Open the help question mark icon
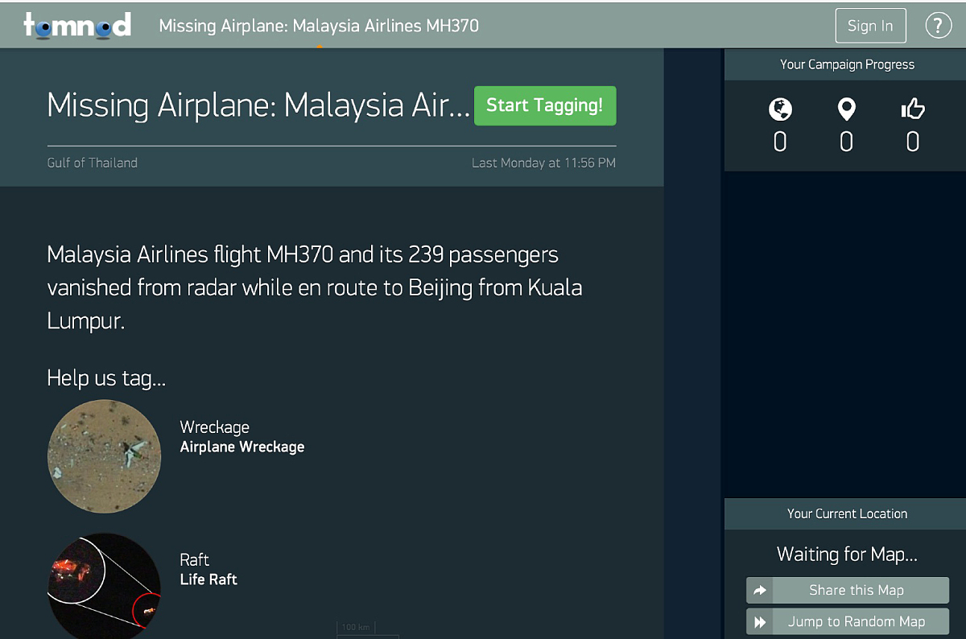966x639 pixels. (x=938, y=26)
